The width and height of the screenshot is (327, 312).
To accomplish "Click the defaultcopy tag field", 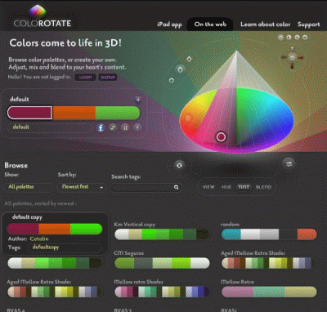I will tap(65, 247).
